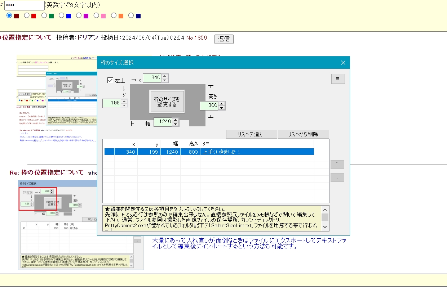Image resolution: width=447 pixels, height=288 pixels.
Task: Click the Re: 枠の位置指定について post title
Action: coord(47,172)
